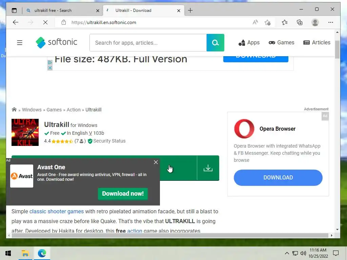Click the Softonic search magnifier button
Viewport: 347px width, 260px height.
[x=215, y=43]
